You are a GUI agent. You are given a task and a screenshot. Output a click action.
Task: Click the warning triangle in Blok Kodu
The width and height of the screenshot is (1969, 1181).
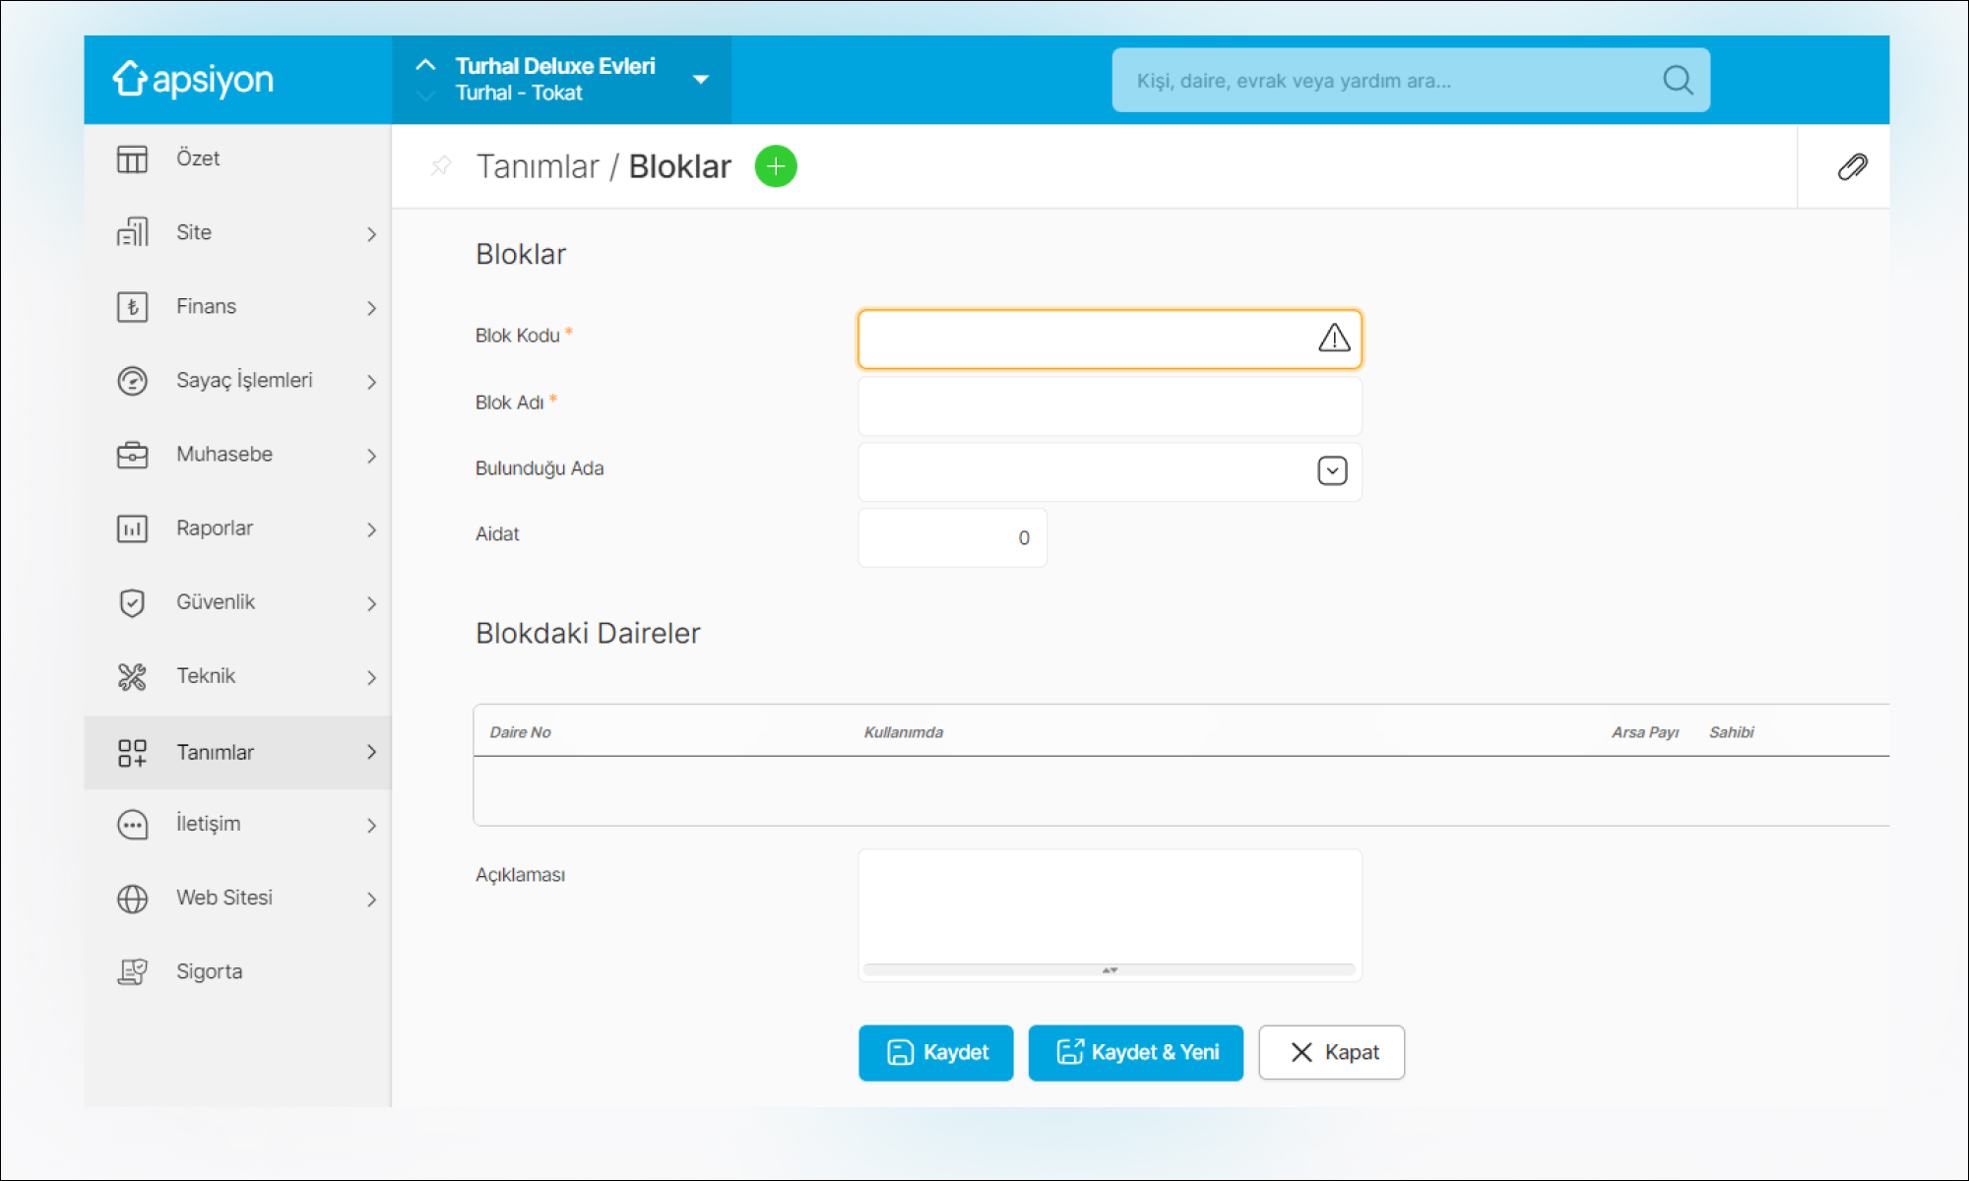(x=1334, y=339)
